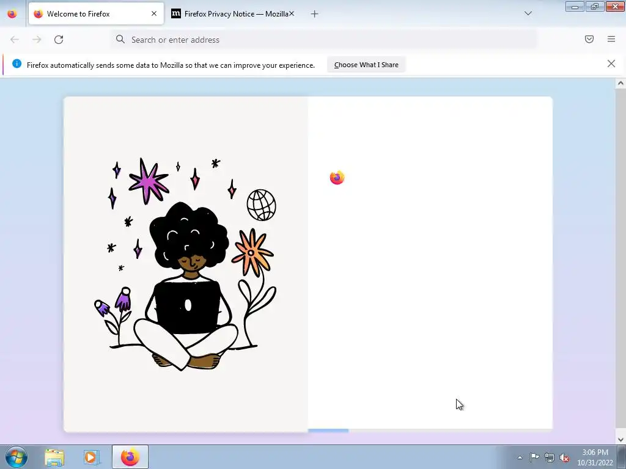The width and height of the screenshot is (626, 469).
Task: Click the info icon in data notification bar
Action: click(x=17, y=64)
